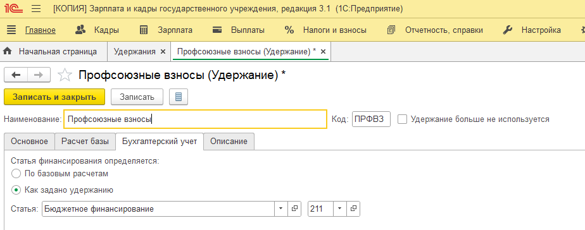Click the percent icon for Налоги и взносы
This screenshot has width=585, height=230.
(x=289, y=30)
